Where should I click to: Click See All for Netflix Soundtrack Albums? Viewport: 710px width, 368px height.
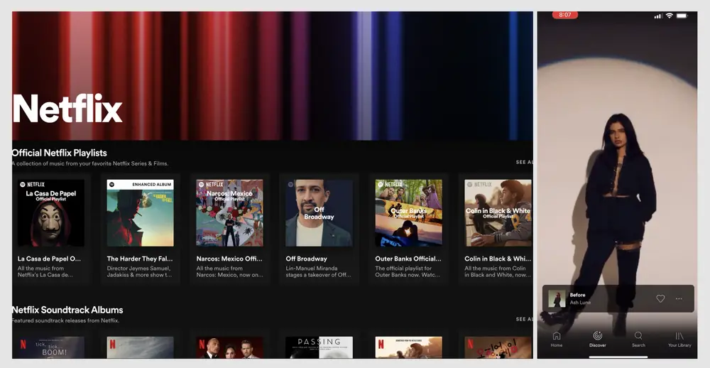pyautogui.click(x=524, y=320)
